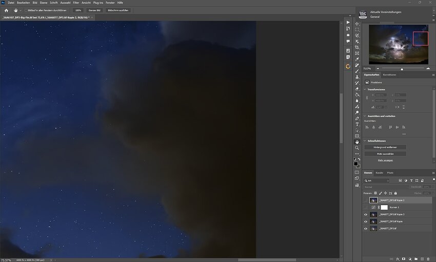The height and width of the screenshot is (262, 436).
Task: Toggle visibility of bottom _56A6077_DP3.tif layer
Action: [366, 229]
